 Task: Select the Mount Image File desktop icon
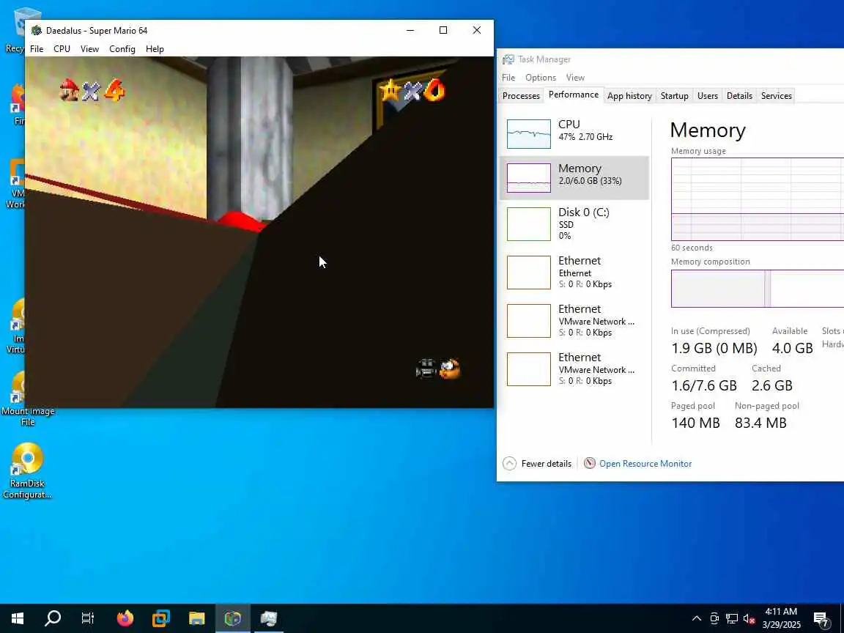27,399
